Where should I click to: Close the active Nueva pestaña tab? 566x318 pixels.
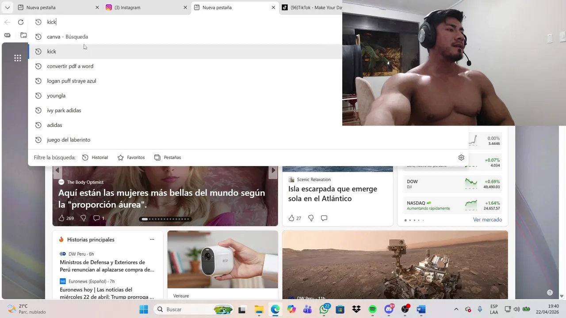click(273, 8)
